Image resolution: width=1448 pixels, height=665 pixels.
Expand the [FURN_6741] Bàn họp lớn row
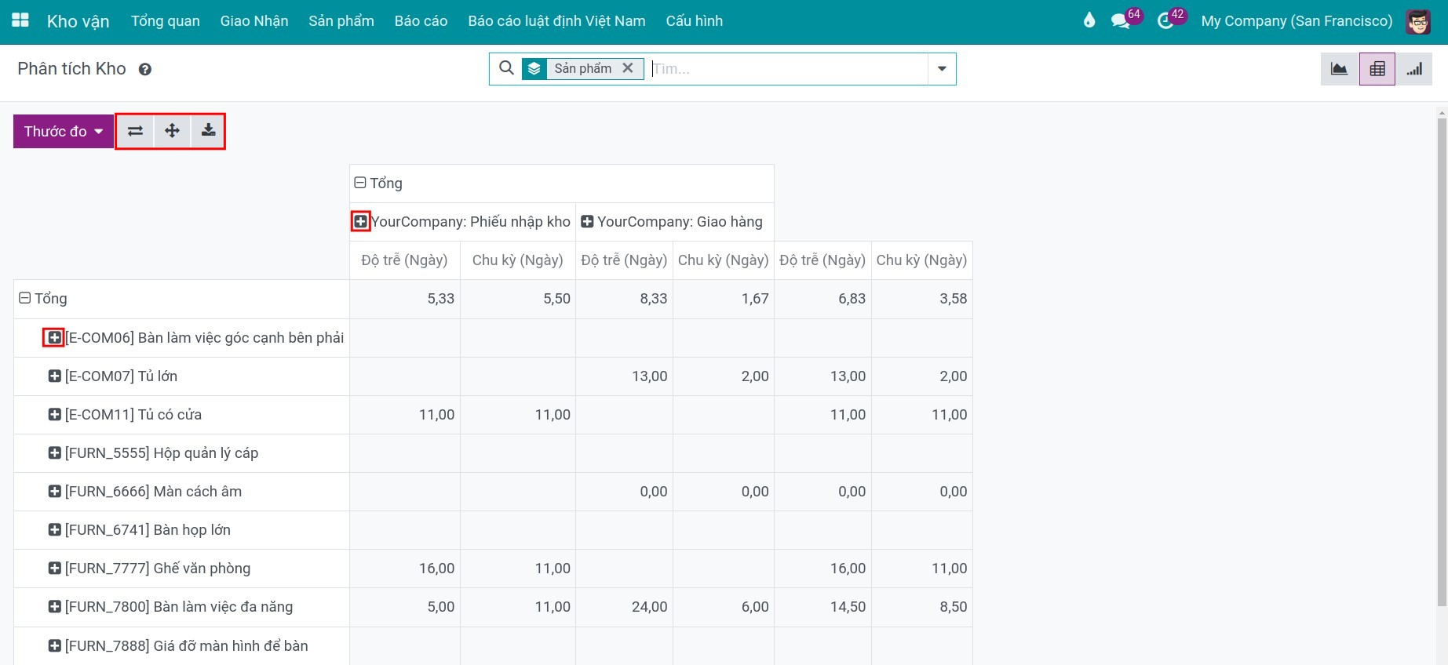[x=54, y=529]
